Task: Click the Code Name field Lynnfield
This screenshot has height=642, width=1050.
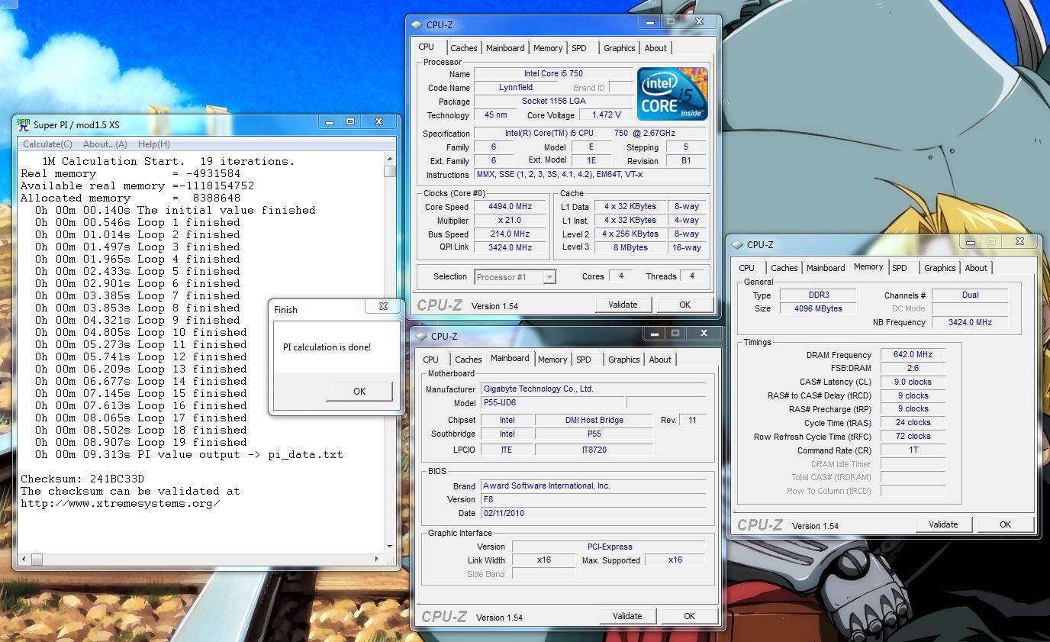Action: tap(516, 88)
